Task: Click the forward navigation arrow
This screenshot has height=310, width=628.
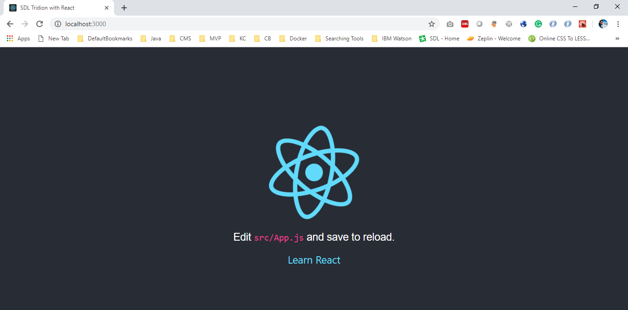Action: click(25, 24)
